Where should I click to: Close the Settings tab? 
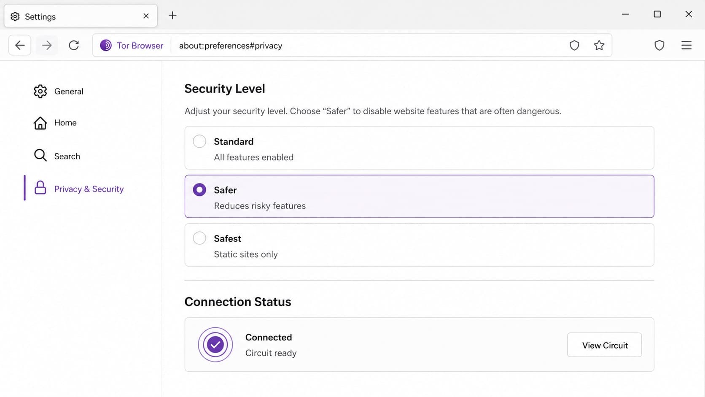tap(146, 16)
